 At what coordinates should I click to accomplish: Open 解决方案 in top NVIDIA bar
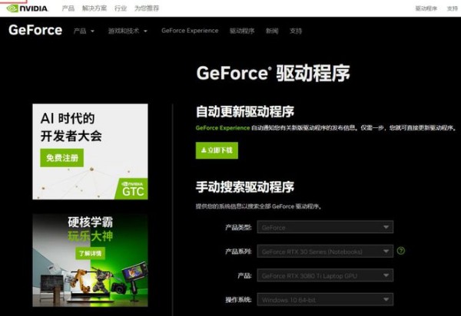point(95,8)
